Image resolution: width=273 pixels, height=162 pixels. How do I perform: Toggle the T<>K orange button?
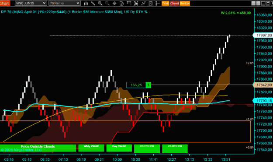pyautogui.click(x=166, y=4)
